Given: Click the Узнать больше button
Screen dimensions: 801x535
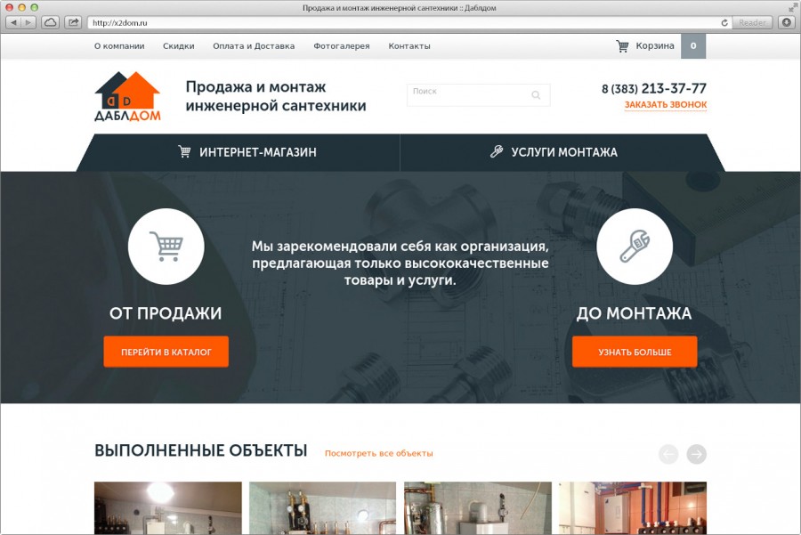Looking at the screenshot, I should click(x=635, y=352).
